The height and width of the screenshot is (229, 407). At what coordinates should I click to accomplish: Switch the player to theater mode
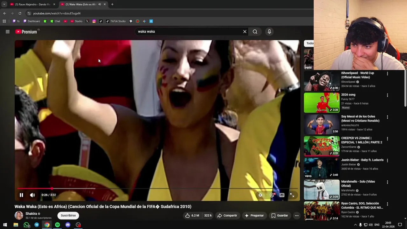click(282, 195)
